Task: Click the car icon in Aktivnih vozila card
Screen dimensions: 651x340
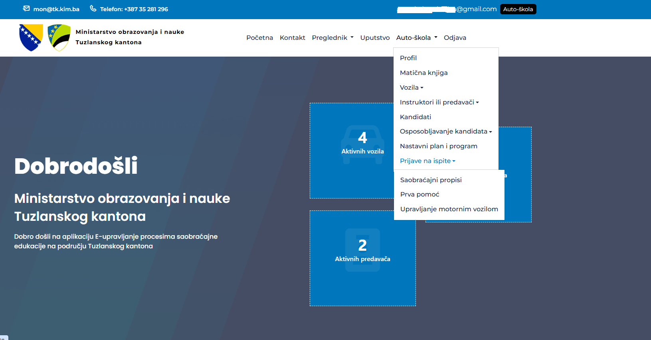Action: coord(362,144)
